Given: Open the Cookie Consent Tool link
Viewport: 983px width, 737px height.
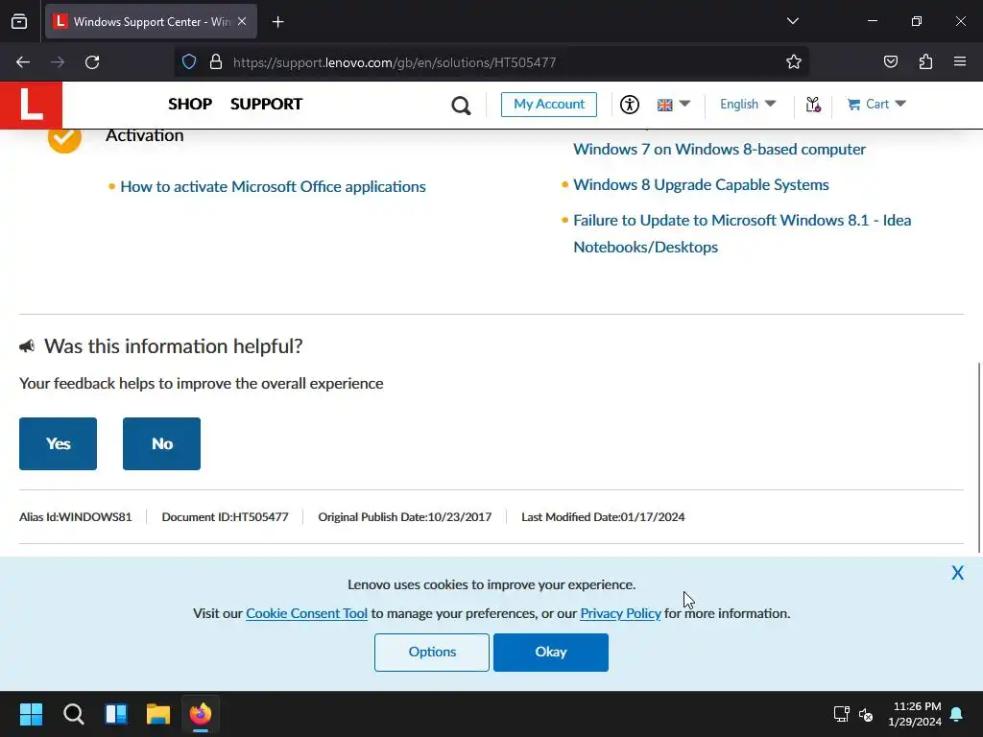Looking at the screenshot, I should pyautogui.click(x=306, y=613).
